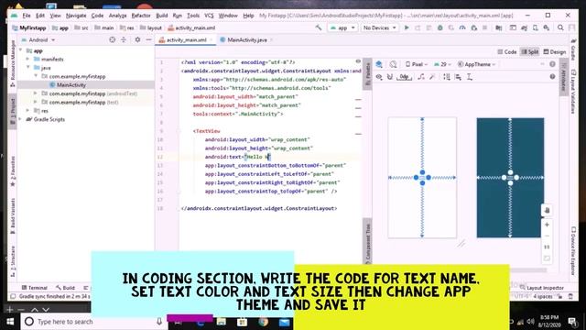Viewport: 586px width, 330px height.
Task: Switch to Design view mode
Action: point(555,52)
